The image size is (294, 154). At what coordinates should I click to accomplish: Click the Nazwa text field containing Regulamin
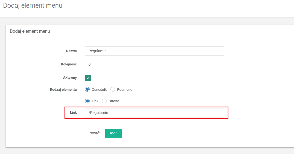[154, 51]
